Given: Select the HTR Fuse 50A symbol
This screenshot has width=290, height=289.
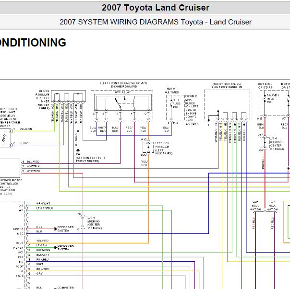Looking at the screenshot, I should (171, 103).
